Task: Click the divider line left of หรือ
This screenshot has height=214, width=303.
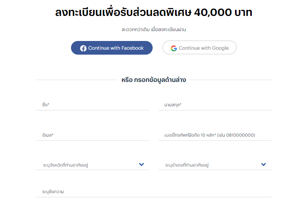Action: coord(77,80)
